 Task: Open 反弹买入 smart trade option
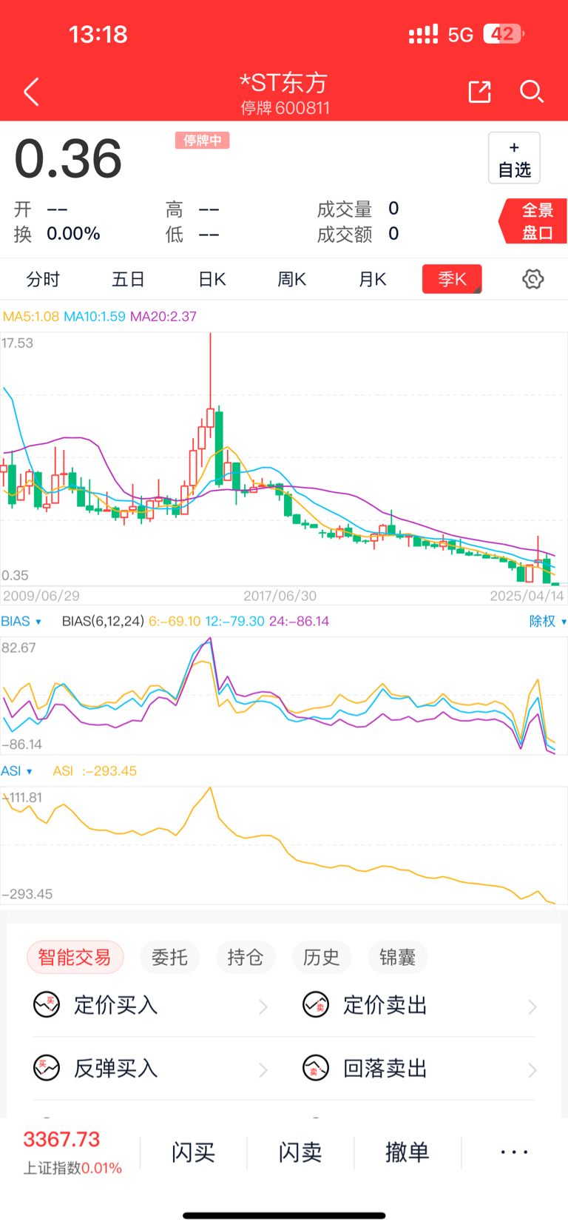click(x=151, y=1069)
